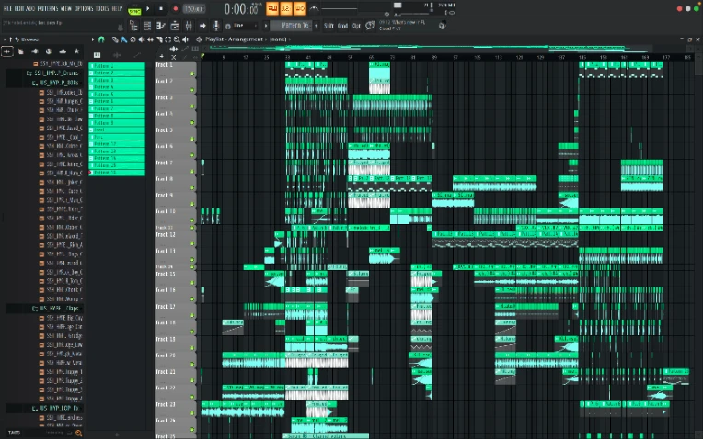Open the mixer icon in the toolbar

tap(187, 26)
